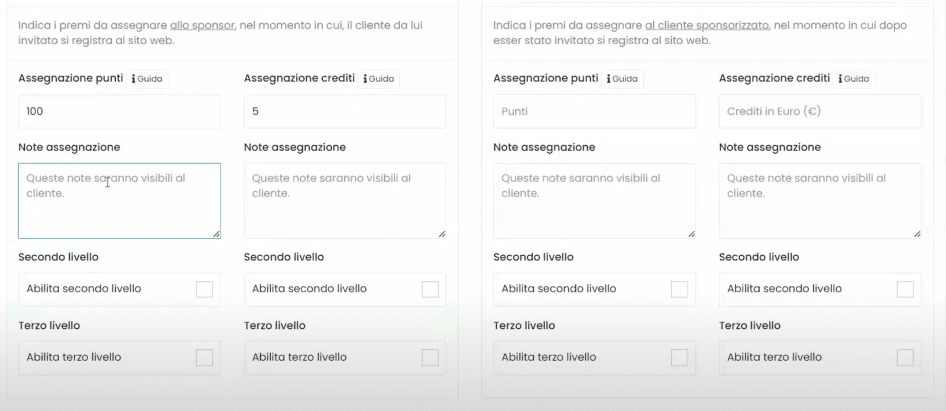Viewport: 946px width, 411px height.
Task: Click resize handle of client credits notes textarea
Action: click(917, 234)
